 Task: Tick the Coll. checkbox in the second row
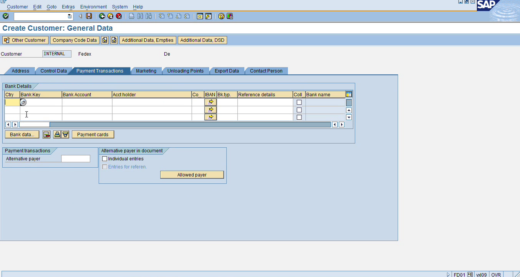299,110
